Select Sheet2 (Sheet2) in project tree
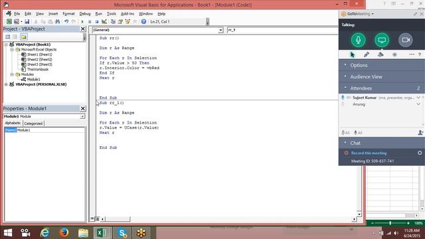The height and width of the screenshot is (239, 425). (40, 60)
